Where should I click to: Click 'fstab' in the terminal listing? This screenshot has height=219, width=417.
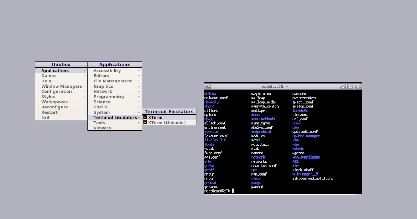tap(209, 148)
